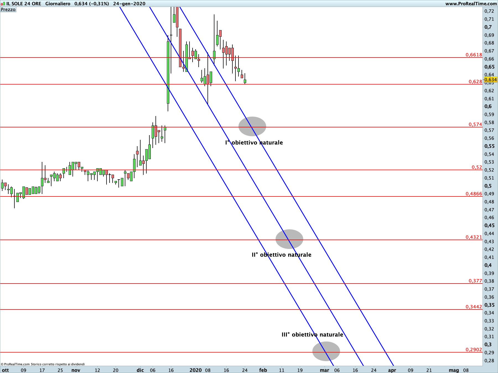Click the ott label on the time axis

pyautogui.click(x=5, y=370)
